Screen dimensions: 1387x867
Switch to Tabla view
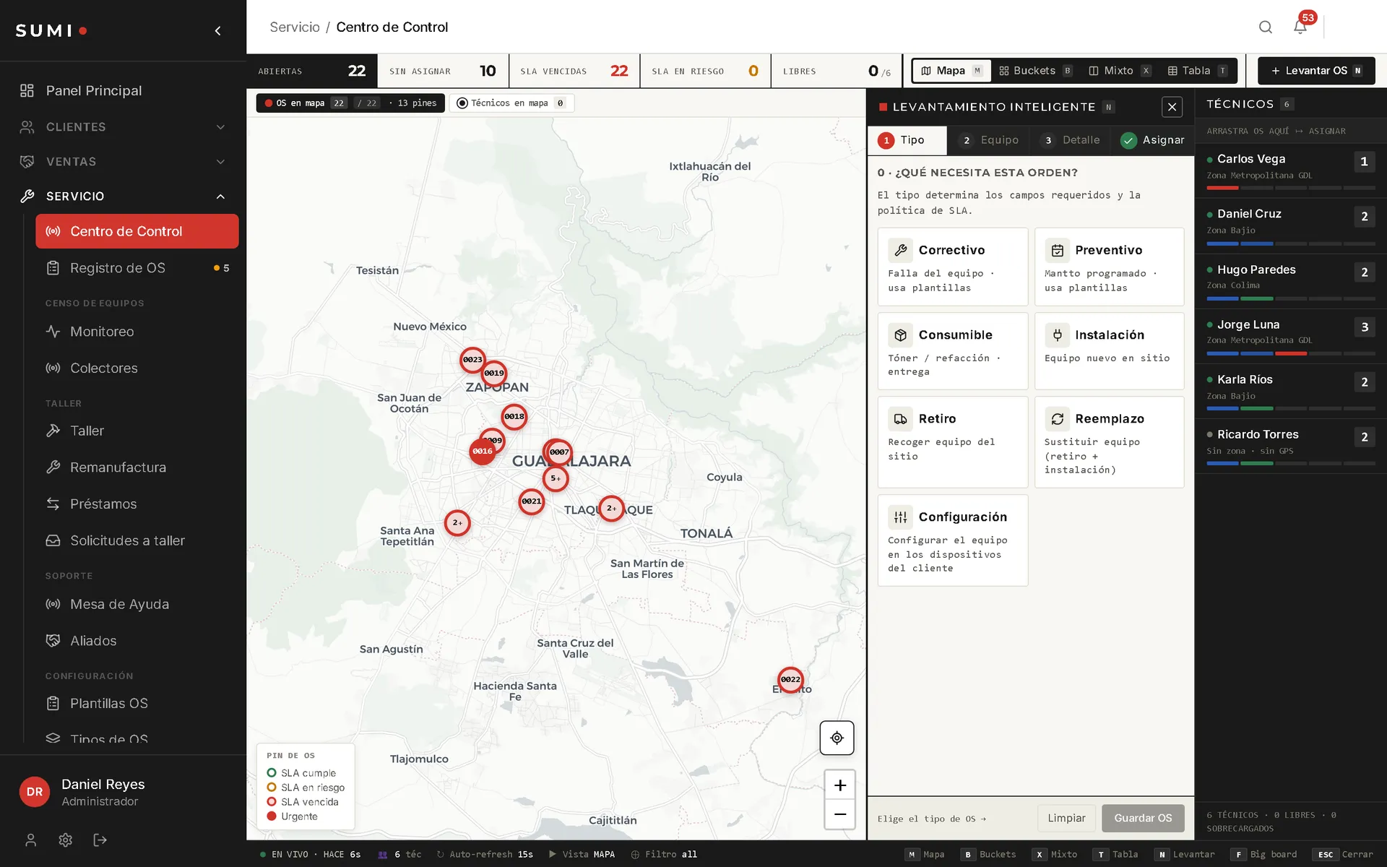coord(1197,71)
